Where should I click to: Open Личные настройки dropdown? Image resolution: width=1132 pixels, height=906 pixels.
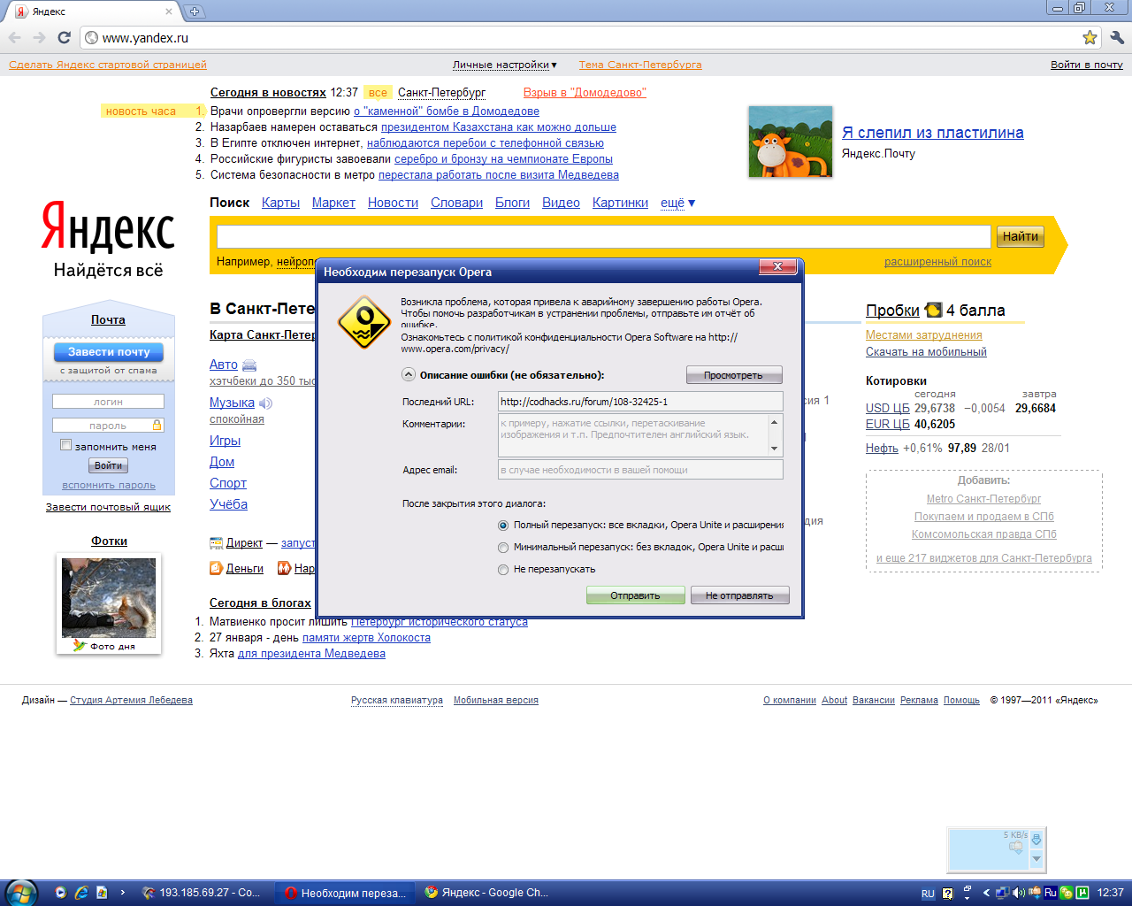click(504, 65)
